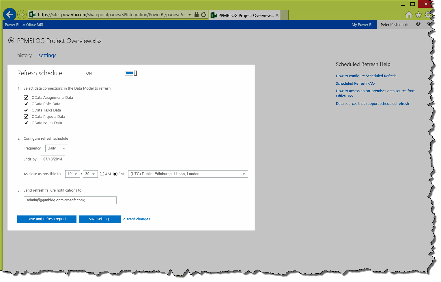Uncheck OData Risks Data checkbox
This screenshot has height=282, width=441.
pos(26,104)
